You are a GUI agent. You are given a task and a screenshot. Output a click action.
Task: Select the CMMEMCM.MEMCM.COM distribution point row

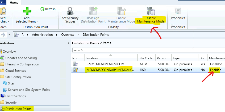pos(148,64)
